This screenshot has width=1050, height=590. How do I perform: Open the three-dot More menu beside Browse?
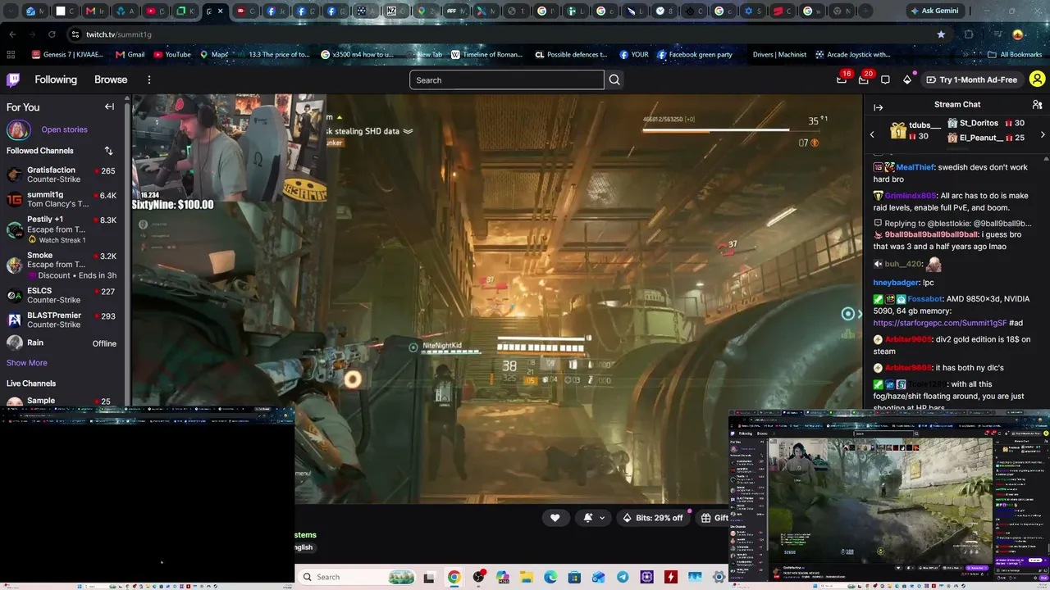pyautogui.click(x=149, y=79)
